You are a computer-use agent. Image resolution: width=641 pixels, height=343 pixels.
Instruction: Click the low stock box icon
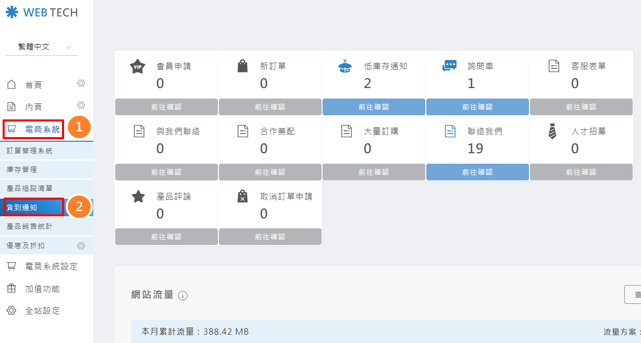(345, 66)
